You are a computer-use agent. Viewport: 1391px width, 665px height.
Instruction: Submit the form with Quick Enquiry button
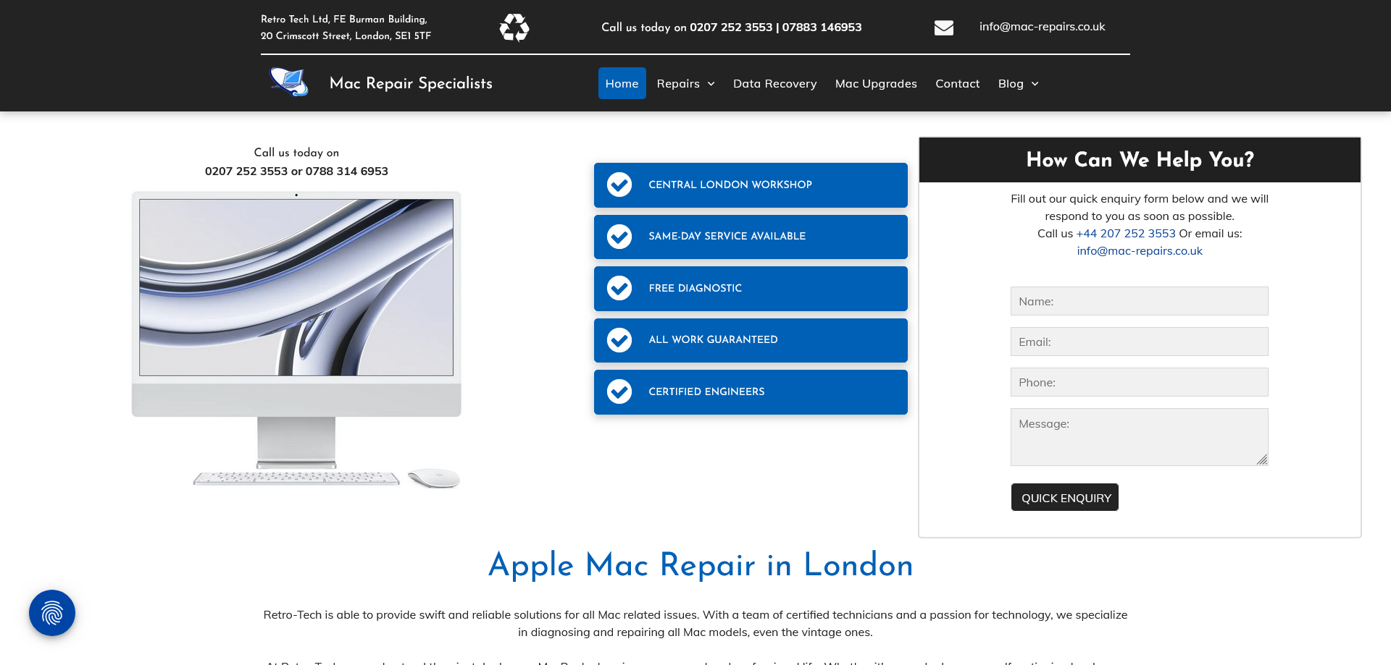point(1065,497)
